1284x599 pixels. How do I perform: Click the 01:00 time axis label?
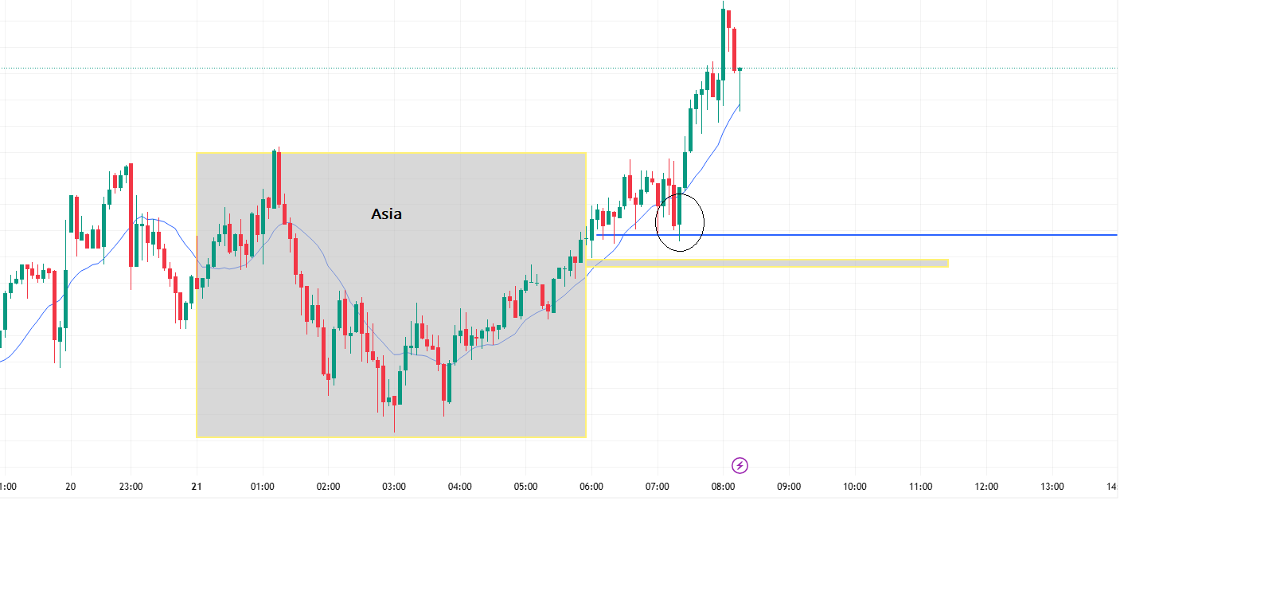(263, 487)
